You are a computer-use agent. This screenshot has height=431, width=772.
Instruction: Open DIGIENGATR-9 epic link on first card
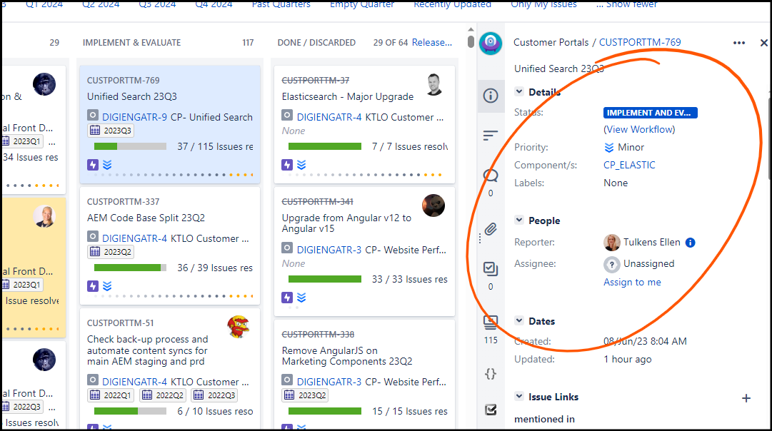coord(134,117)
